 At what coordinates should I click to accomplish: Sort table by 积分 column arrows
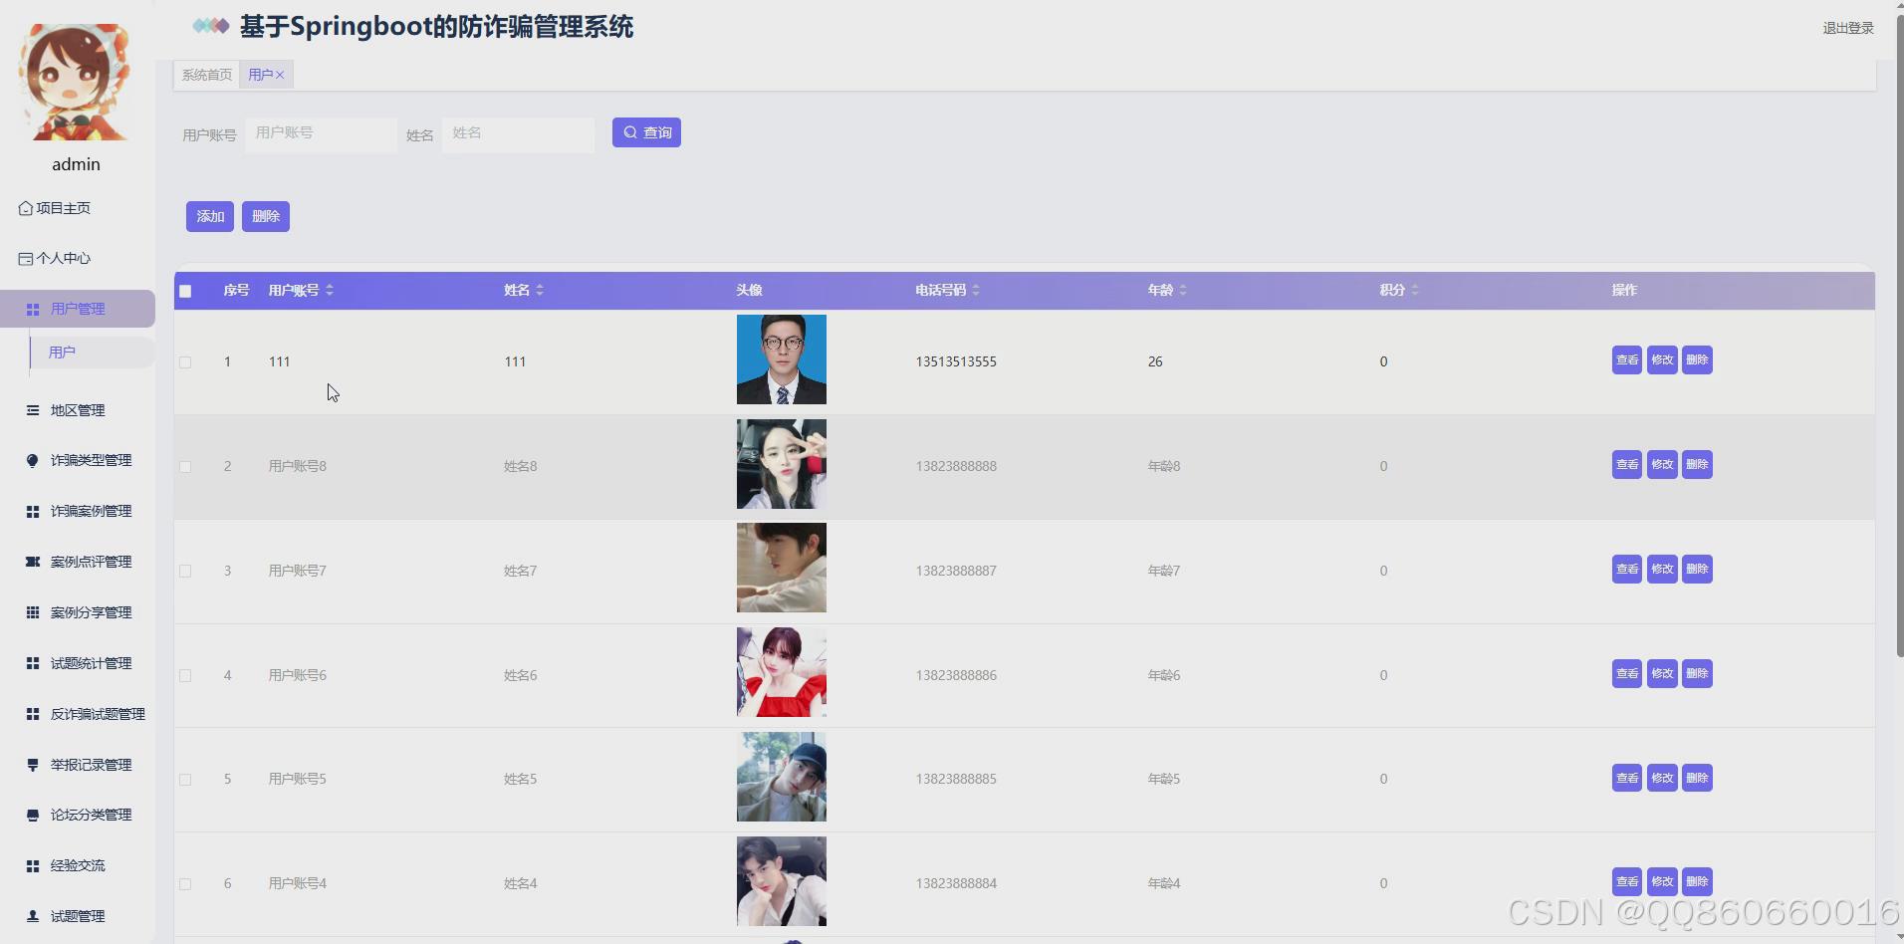point(1415,290)
